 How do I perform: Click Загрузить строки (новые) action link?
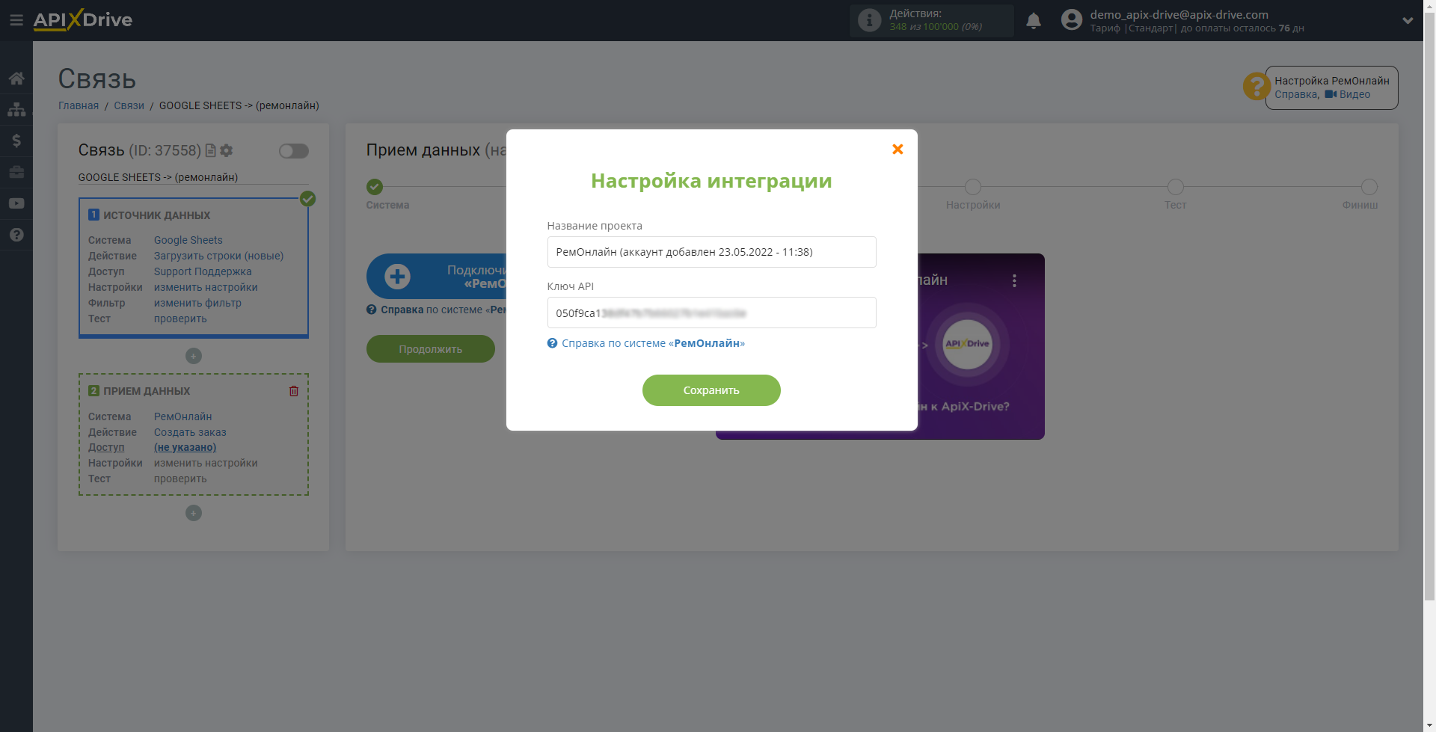click(x=219, y=256)
